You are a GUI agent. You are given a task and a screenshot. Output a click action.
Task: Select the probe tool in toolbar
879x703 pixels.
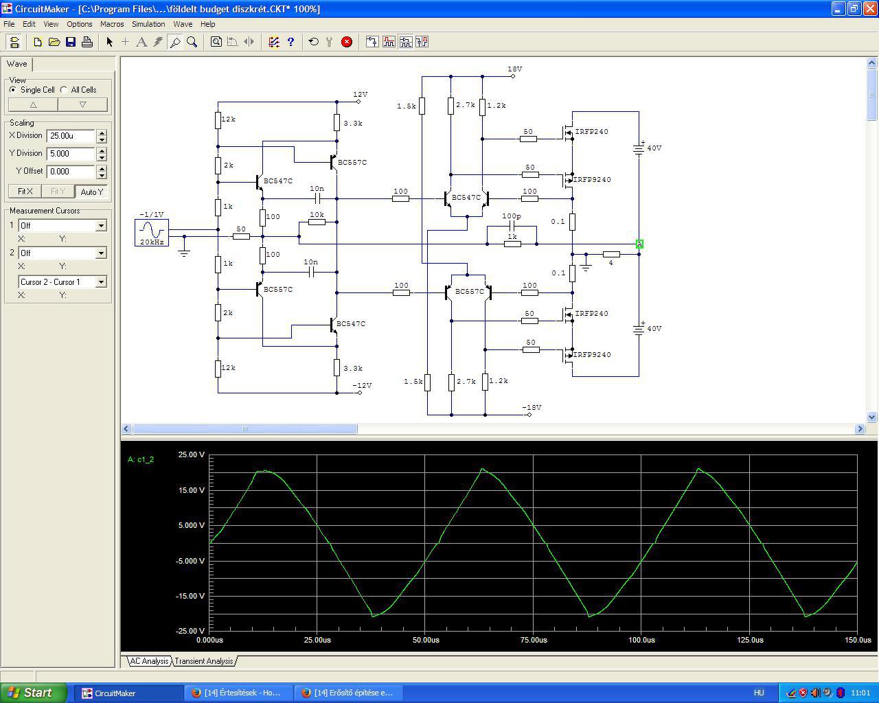[175, 42]
